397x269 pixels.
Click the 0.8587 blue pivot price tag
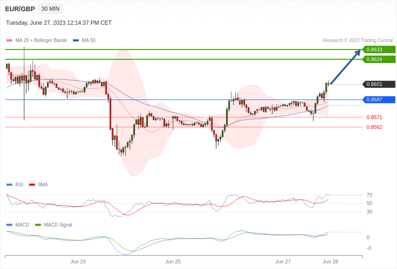379,99
